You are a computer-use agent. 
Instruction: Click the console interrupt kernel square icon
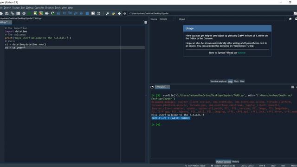(292, 87)
